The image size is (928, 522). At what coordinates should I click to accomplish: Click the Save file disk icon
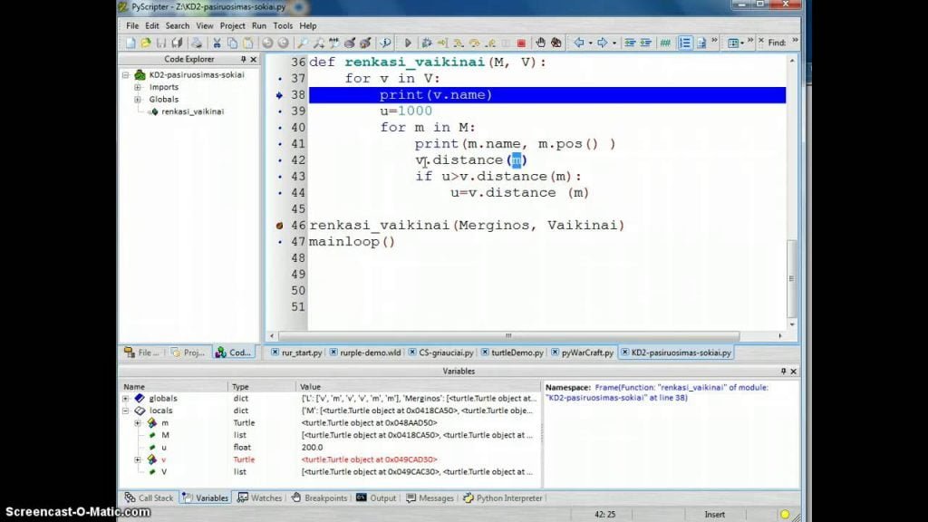161,43
